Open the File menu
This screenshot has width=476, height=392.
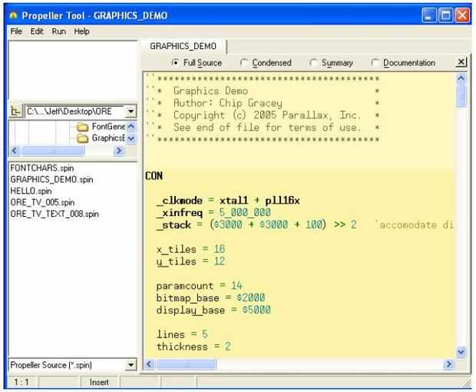(16, 32)
